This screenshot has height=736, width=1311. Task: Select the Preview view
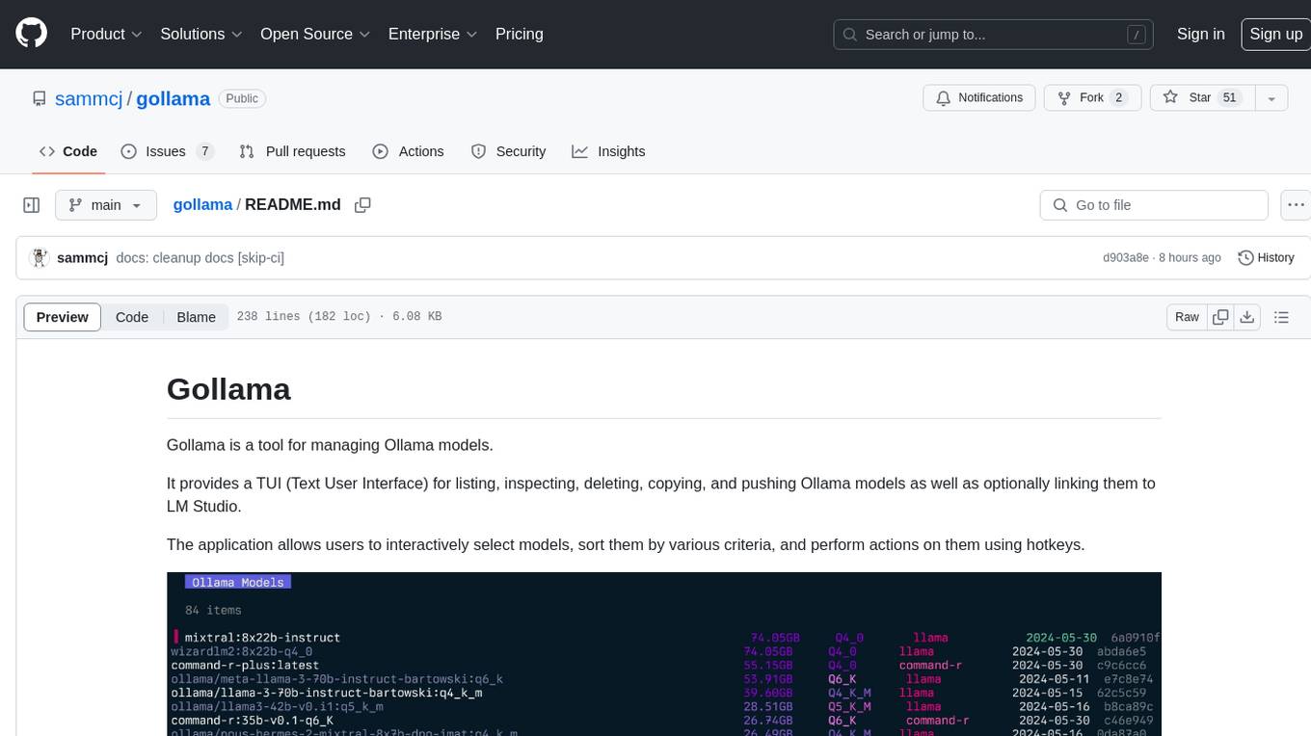[x=63, y=317]
